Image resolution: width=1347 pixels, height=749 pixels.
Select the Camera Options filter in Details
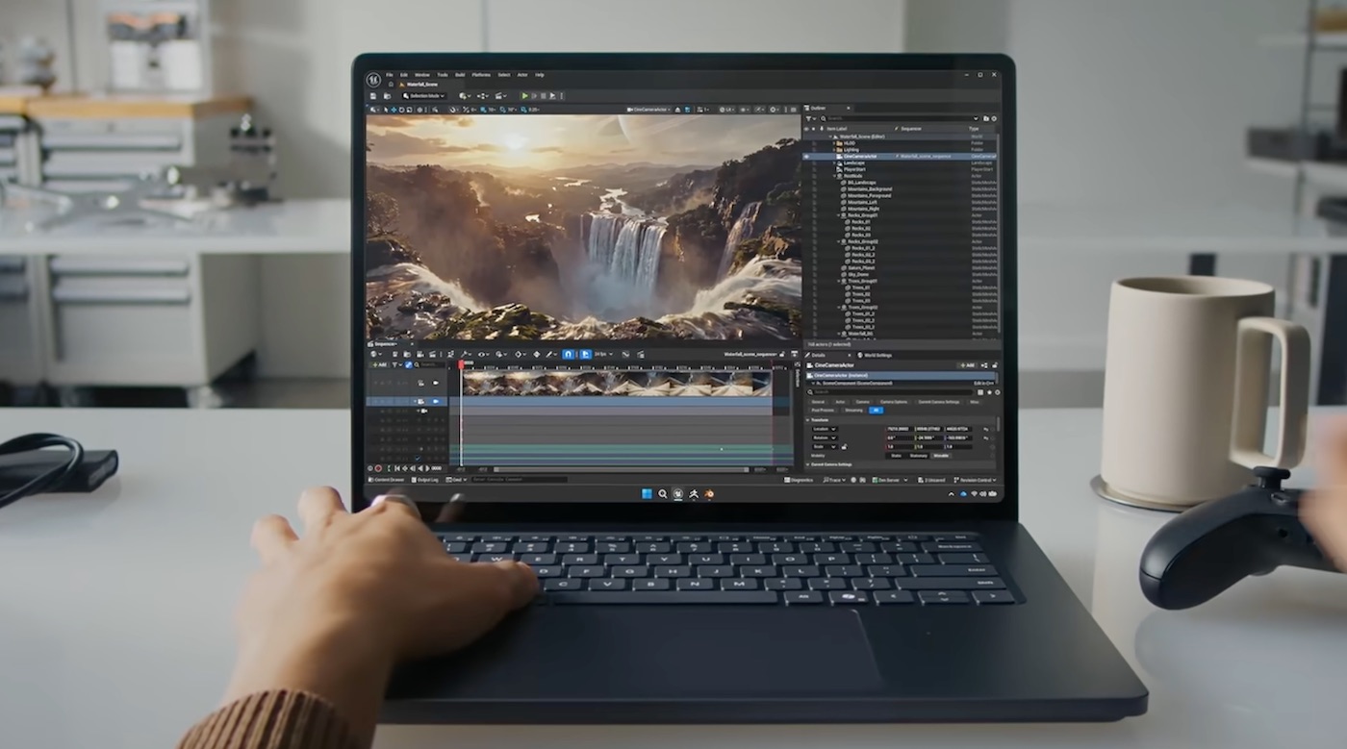[894, 402]
